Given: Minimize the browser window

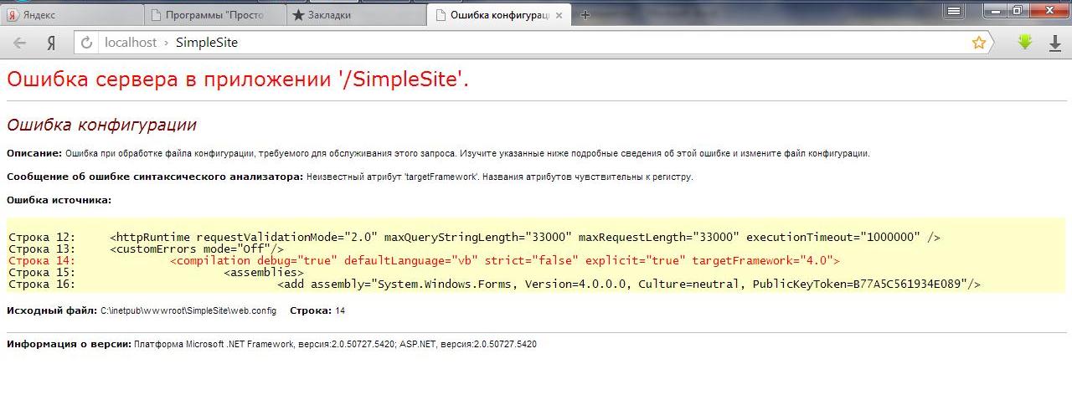Looking at the screenshot, I should click(x=995, y=11).
